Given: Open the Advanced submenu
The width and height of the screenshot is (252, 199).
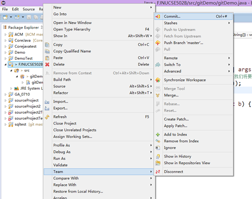Looking at the screenshot, I should click(194, 71).
